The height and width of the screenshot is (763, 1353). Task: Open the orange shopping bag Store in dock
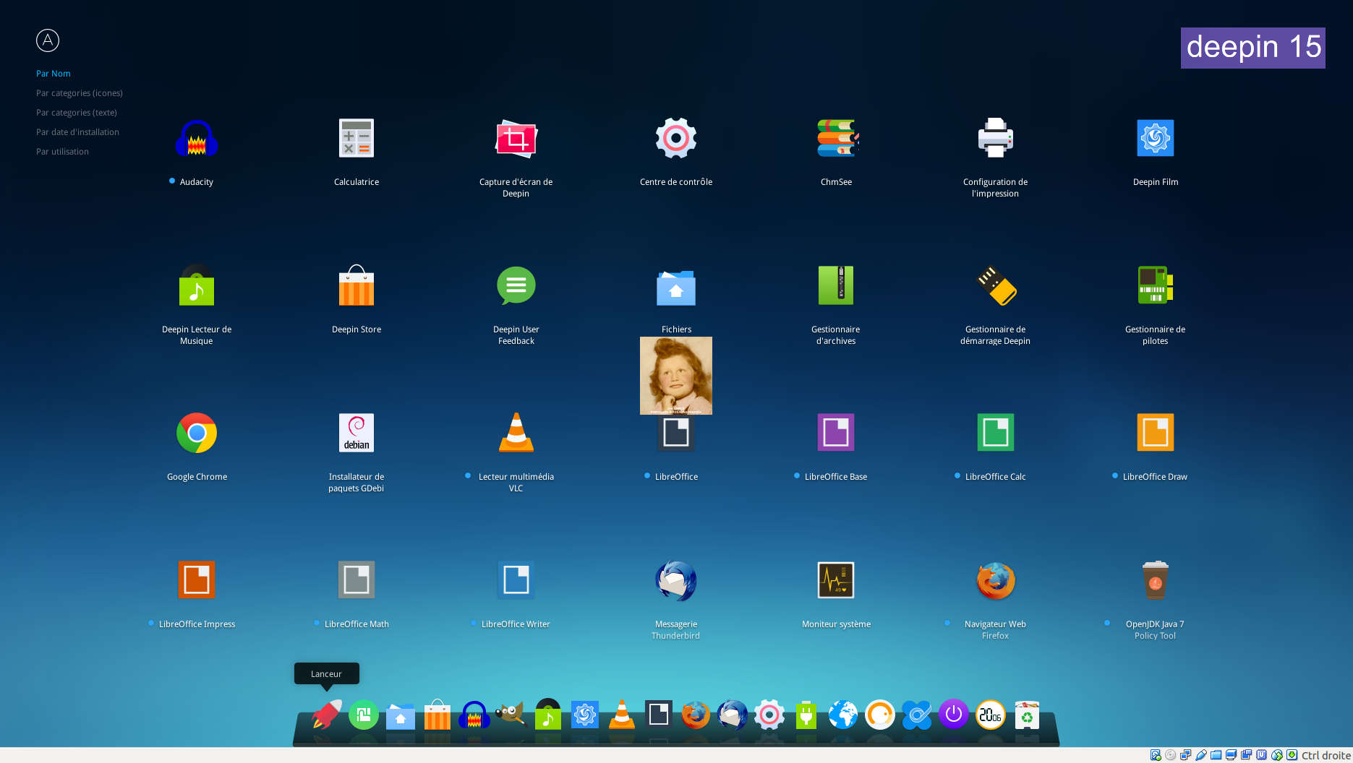(438, 715)
